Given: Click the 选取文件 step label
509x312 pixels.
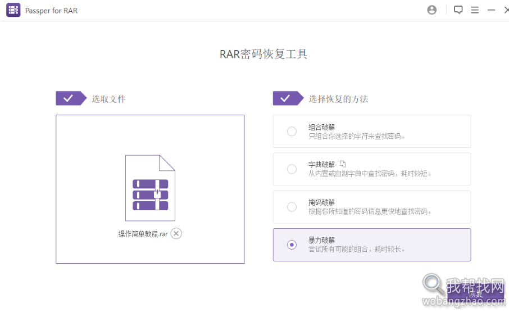Looking at the screenshot, I should tap(108, 99).
